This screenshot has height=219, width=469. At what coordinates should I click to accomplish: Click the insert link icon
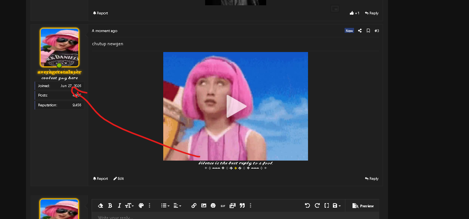coord(194,205)
